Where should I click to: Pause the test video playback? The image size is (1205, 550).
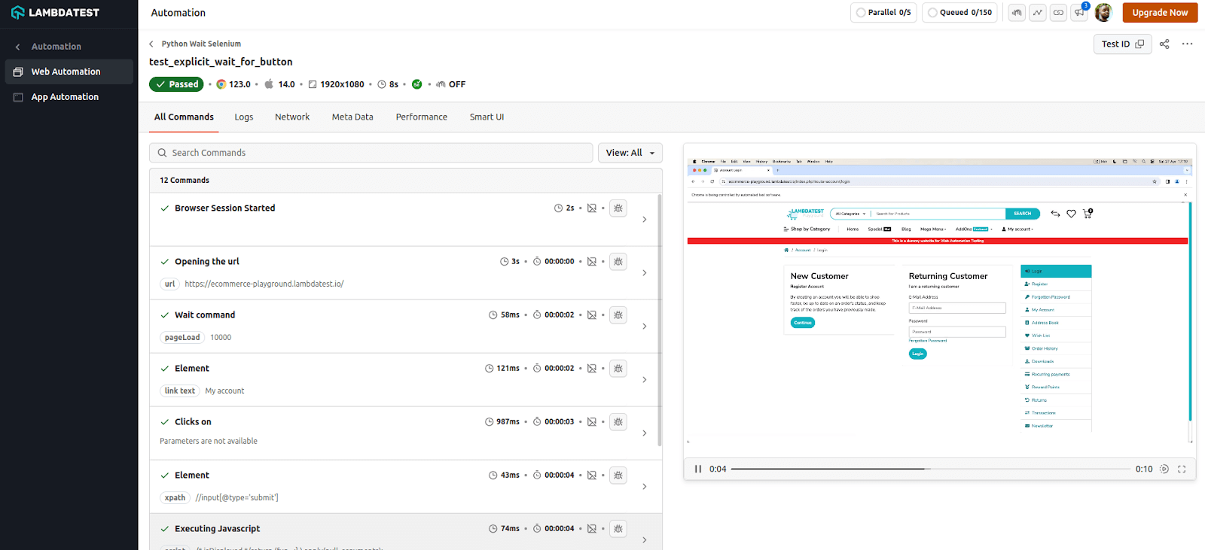(698, 469)
